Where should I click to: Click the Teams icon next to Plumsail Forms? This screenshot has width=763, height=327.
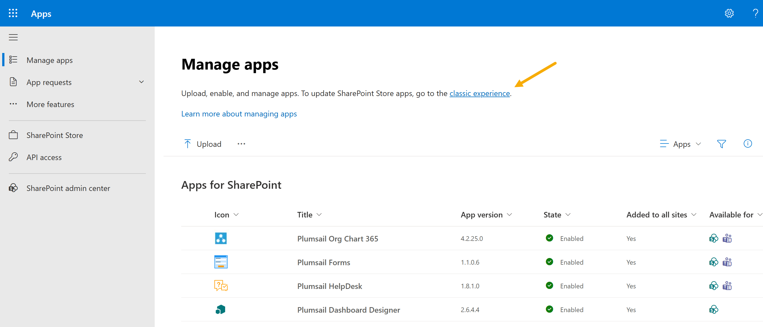tap(727, 262)
